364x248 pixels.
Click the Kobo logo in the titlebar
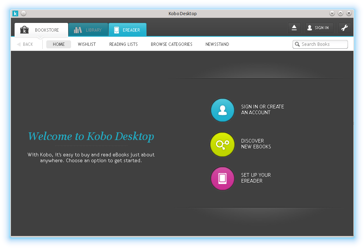pos(15,13)
